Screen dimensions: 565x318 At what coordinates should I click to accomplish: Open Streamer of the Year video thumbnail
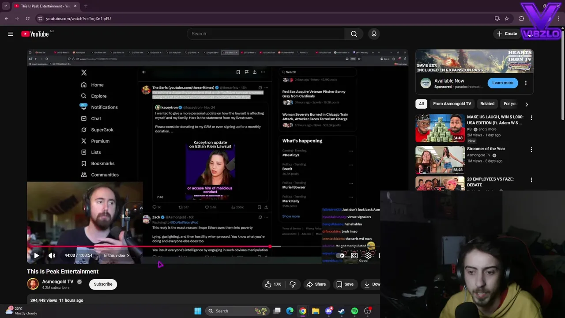point(440,160)
